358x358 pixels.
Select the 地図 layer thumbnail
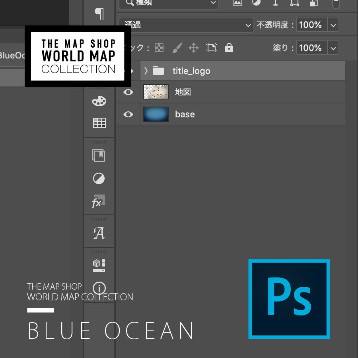(x=156, y=92)
